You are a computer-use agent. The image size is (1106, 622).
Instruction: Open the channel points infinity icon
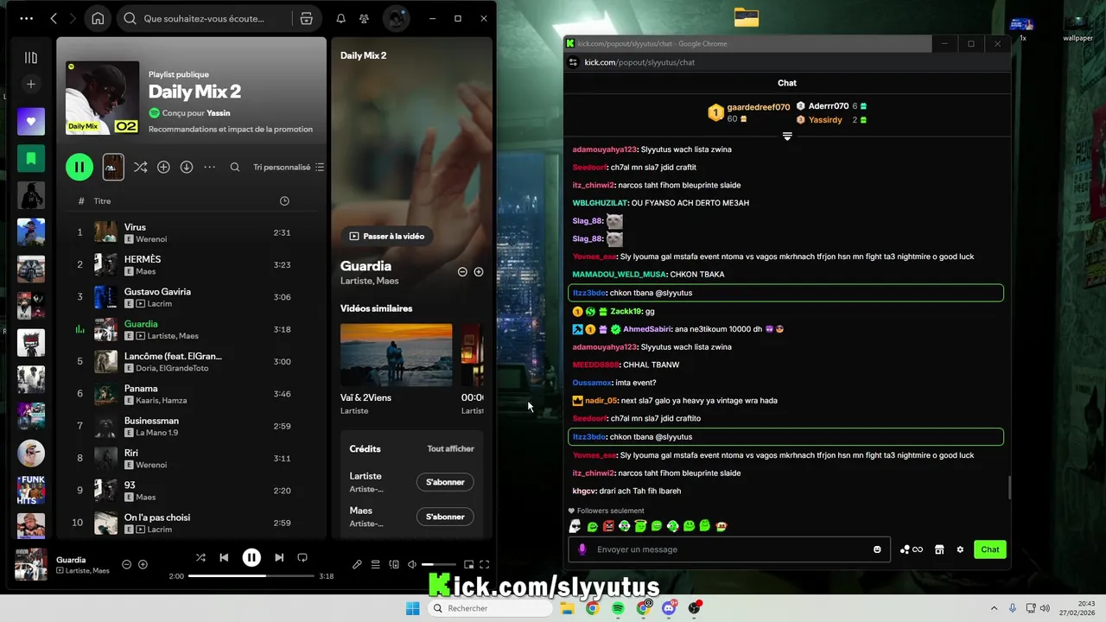tap(912, 549)
